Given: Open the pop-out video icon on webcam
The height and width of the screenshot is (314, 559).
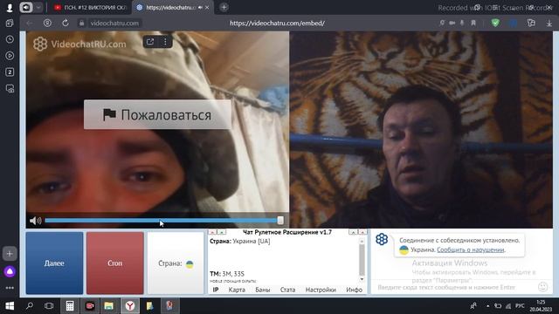Looking at the screenshot, I should 150,42.
